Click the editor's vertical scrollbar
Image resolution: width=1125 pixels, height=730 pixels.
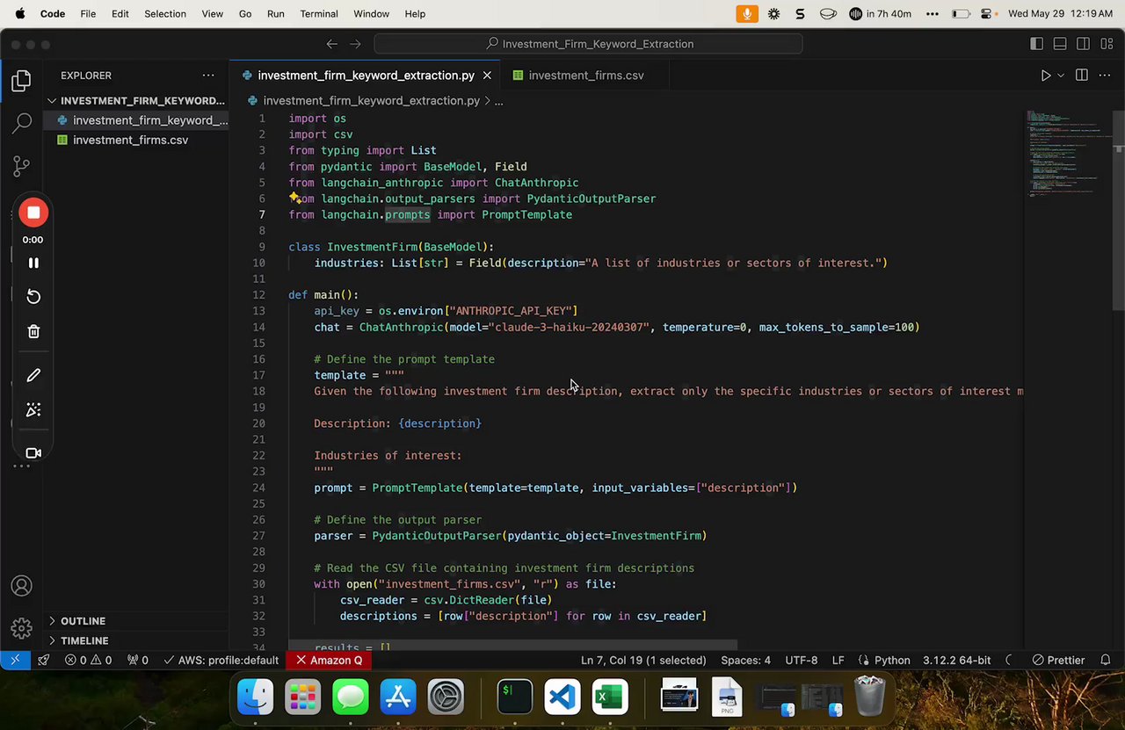click(1119, 209)
